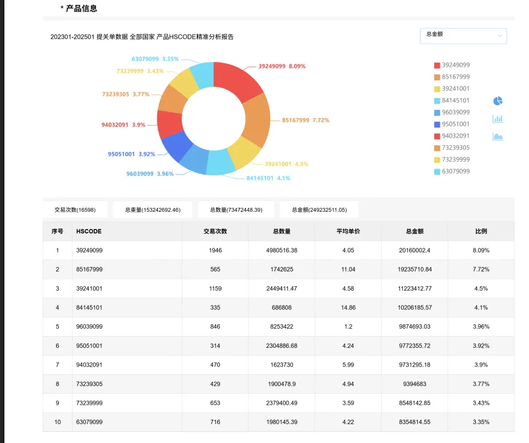Switch to bar chart view icon
Screen dimensions: 529x443
497,119
